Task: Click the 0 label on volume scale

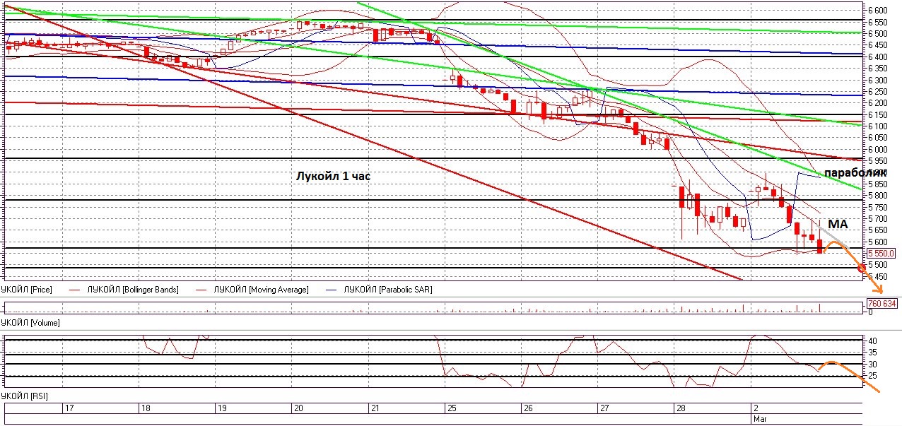Action: point(870,312)
